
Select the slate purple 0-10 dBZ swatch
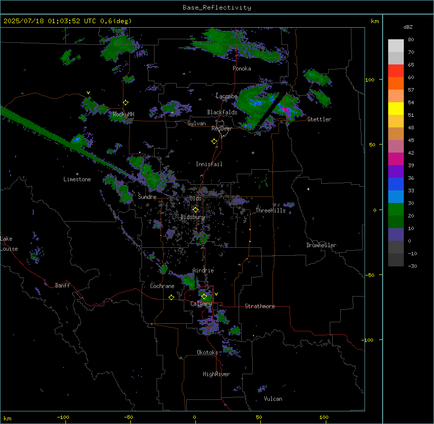click(x=396, y=235)
